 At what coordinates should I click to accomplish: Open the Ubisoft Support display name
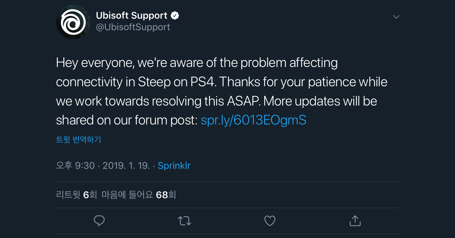[x=132, y=15]
